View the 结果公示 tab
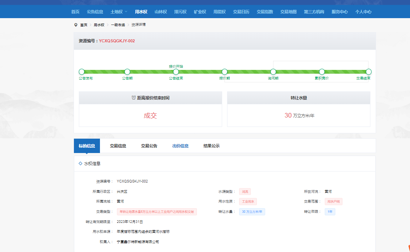 click(211, 146)
